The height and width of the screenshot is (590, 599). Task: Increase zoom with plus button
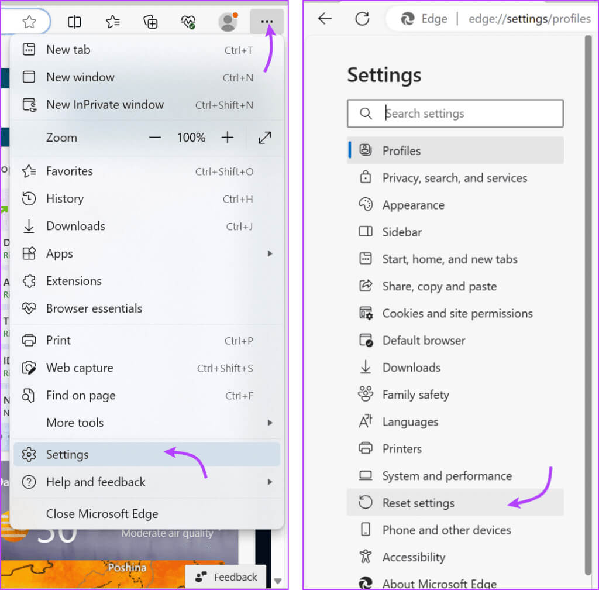pos(228,138)
